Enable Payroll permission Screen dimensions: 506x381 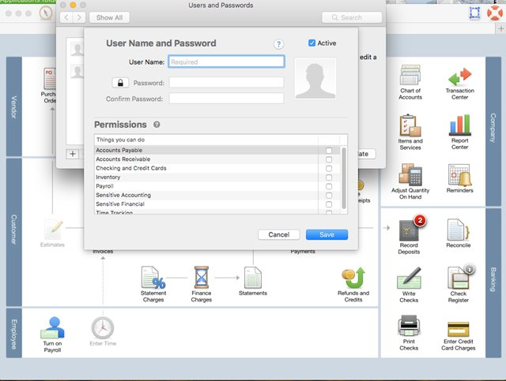pos(329,186)
